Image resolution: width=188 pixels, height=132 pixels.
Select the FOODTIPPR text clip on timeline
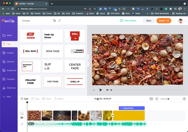pyautogui.click(x=132, y=108)
